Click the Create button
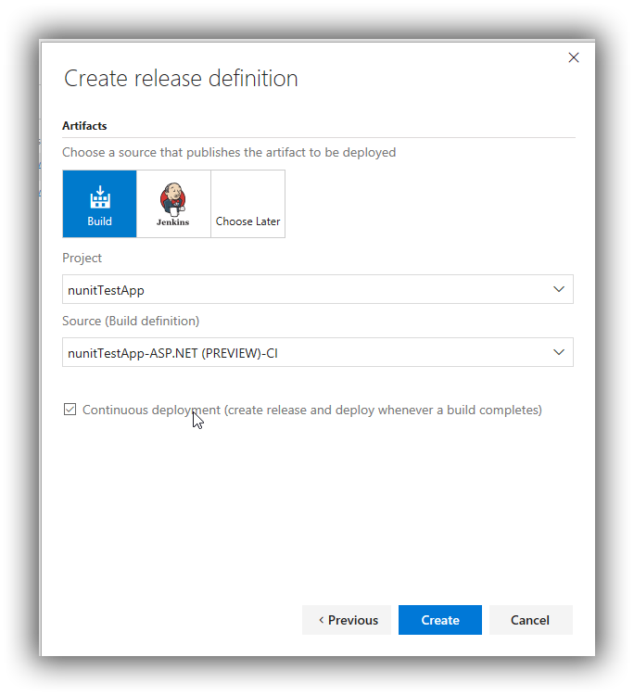 tap(439, 620)
